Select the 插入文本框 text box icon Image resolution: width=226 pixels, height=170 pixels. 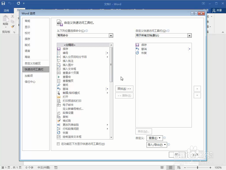click(59, 69)
